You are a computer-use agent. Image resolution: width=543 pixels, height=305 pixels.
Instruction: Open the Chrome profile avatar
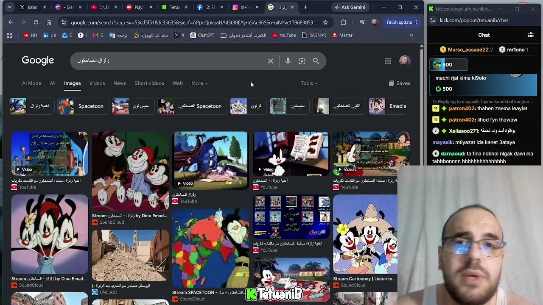pyautogui.click(x=374, y=22)
